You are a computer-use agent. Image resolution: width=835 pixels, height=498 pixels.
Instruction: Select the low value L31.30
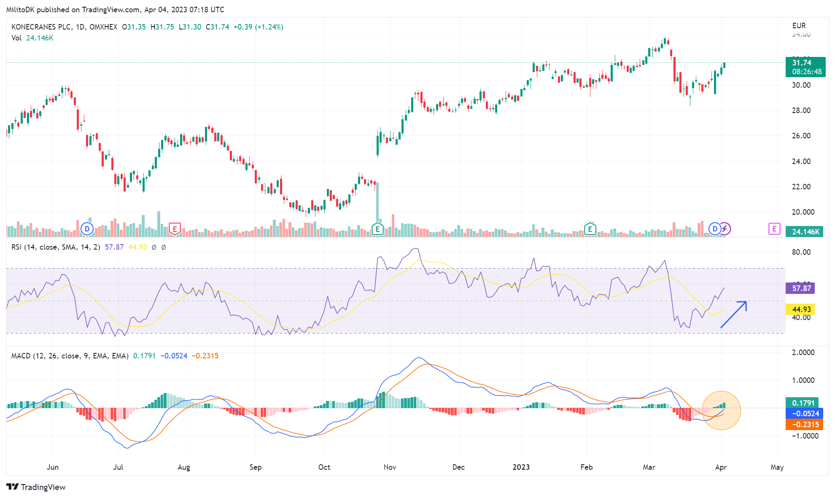(x=190, y=27)
